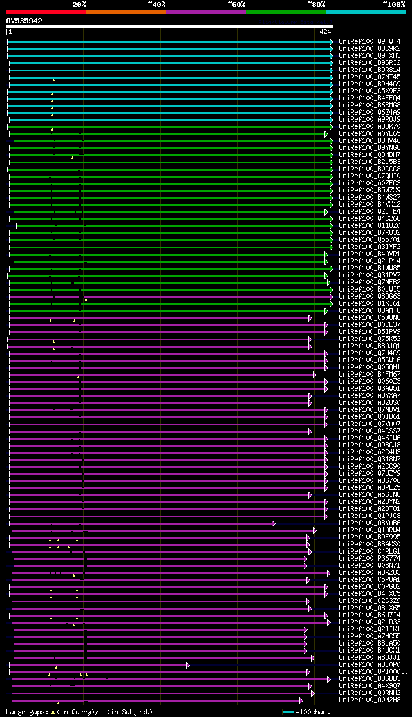Pick the UniRef100_Q7U4C9 hit name

370,353
